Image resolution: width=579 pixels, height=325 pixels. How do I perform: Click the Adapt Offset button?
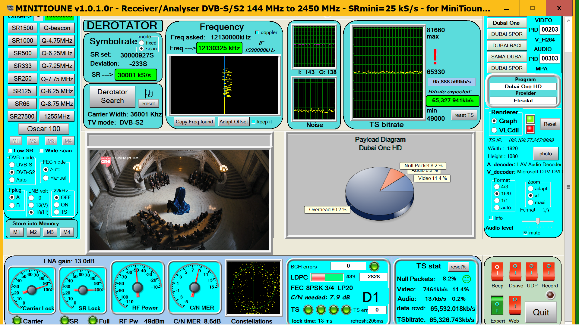coord(233,122)
